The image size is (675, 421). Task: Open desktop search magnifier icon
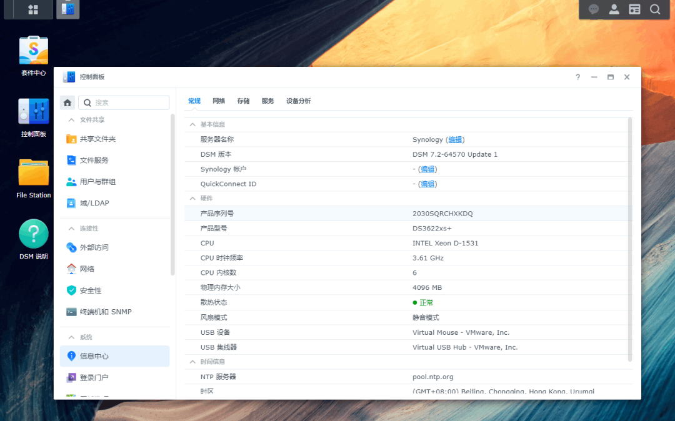pyautogui.click(x=655, y=9)
